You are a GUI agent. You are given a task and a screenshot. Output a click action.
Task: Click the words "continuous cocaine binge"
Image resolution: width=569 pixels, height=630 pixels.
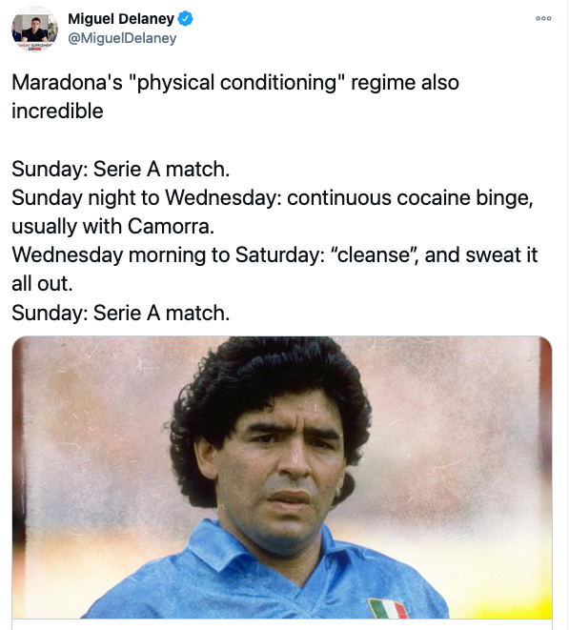click(410, 198)
